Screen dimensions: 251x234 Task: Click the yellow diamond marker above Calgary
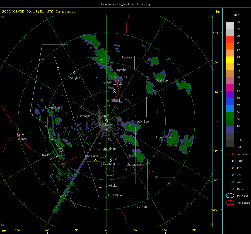tap(110, 160)
